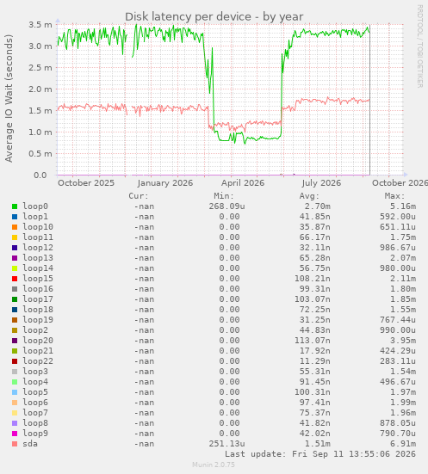Click the '0.0' y-axis tick label
This screenshot has height=474, width=428.
[x=40, y=175]
